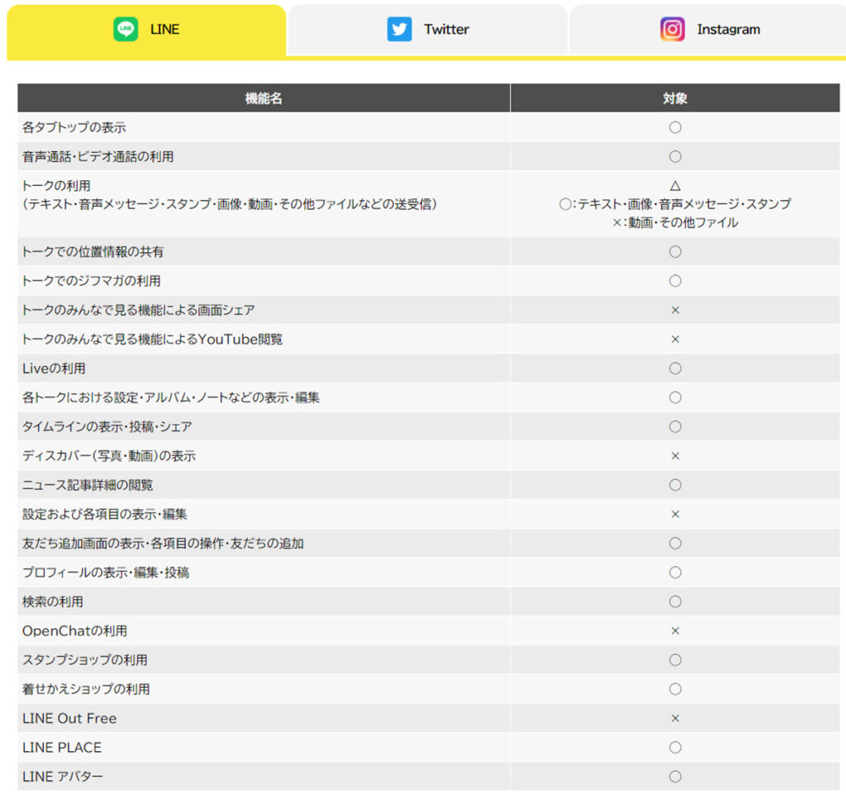
Task: Click the text ○:テキスト・画像・音声メッセージ・スタンプ
Action: click(x=675, y=204)
